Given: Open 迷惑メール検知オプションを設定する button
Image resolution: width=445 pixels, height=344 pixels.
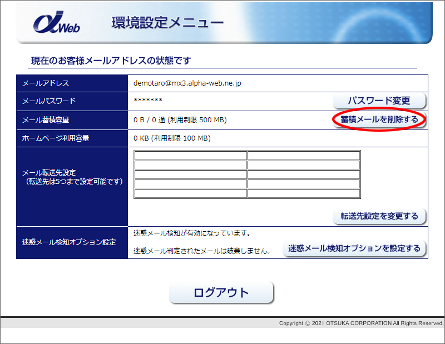Looking at the screenshot, I should click(x=354, y=248).
